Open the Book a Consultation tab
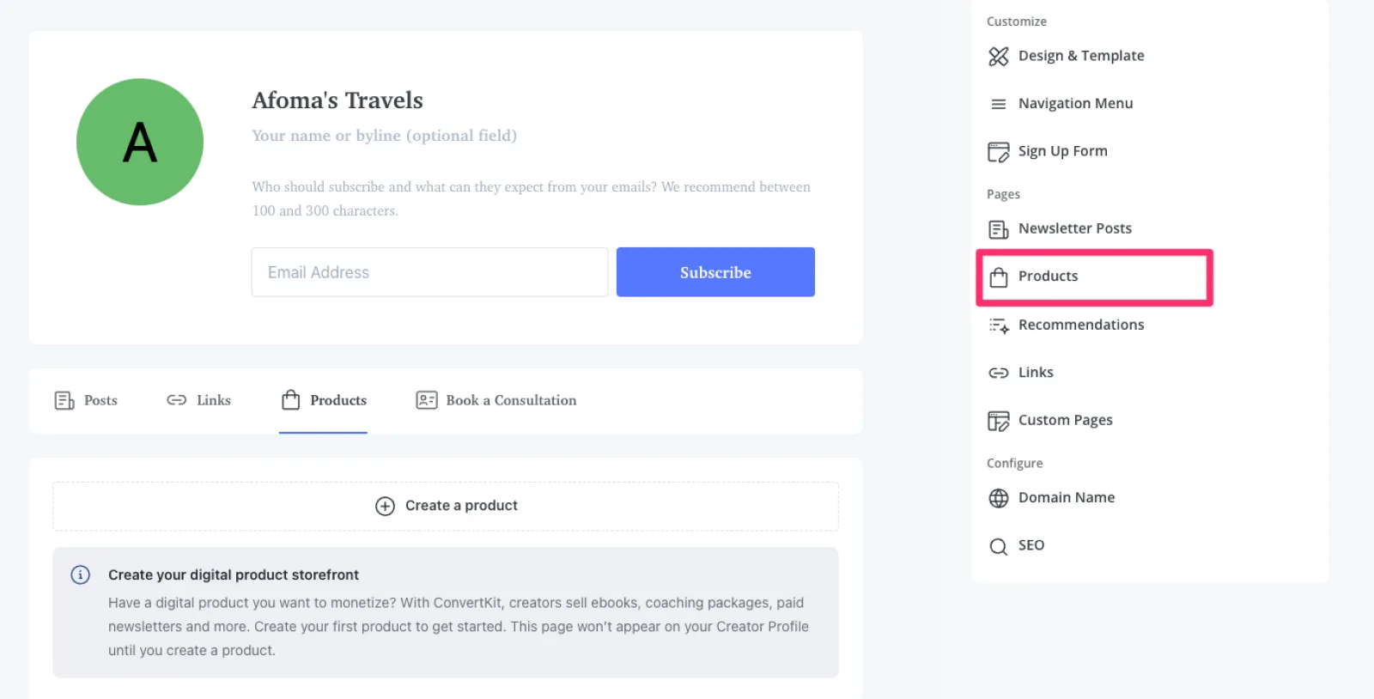Viewport: 1374px width, 699px height. coord(496,400)
